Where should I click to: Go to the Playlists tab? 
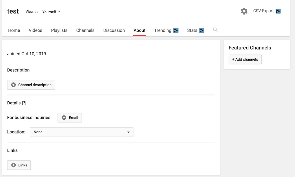pos(59,30)
